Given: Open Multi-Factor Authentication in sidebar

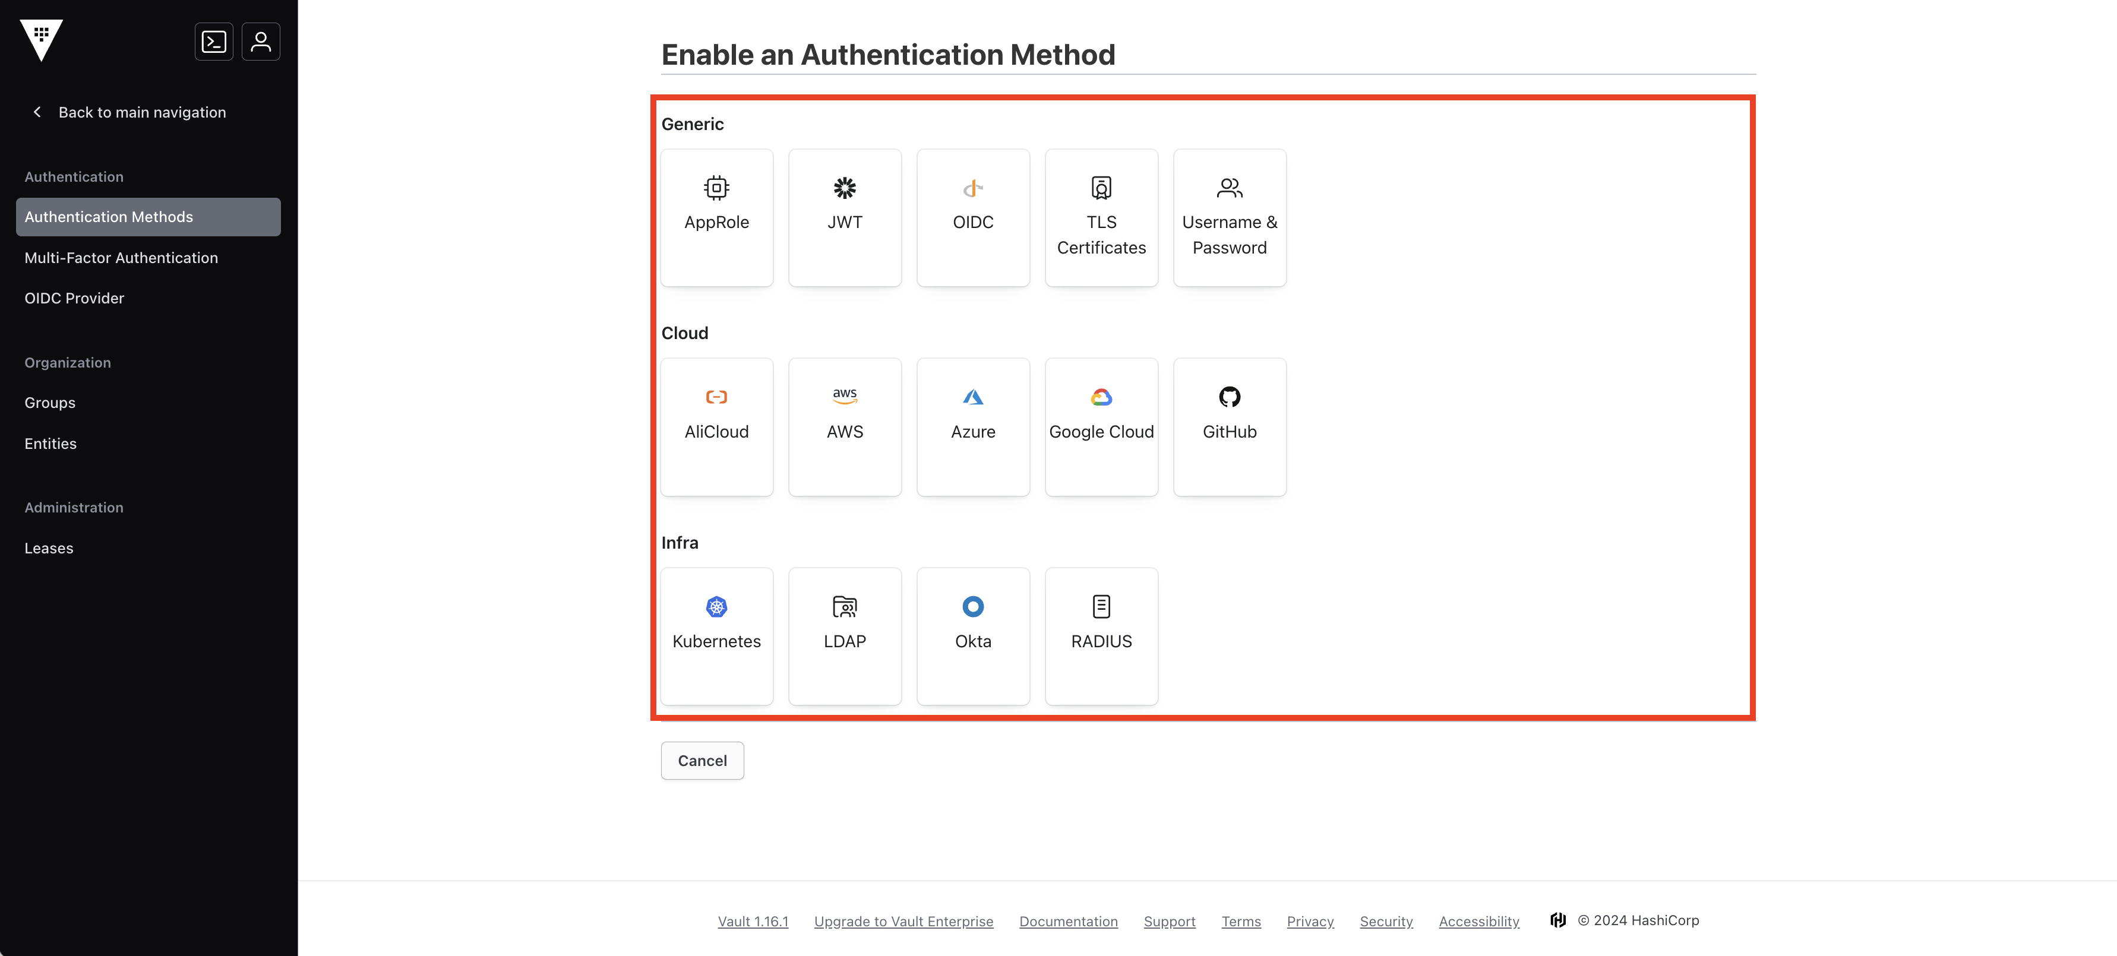Looking at the screenshot, I should click(121, 258).
